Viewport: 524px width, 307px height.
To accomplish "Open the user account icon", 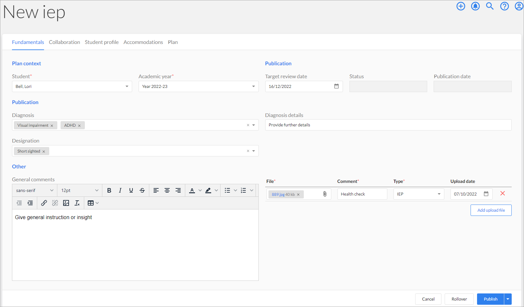I will 519,6.
